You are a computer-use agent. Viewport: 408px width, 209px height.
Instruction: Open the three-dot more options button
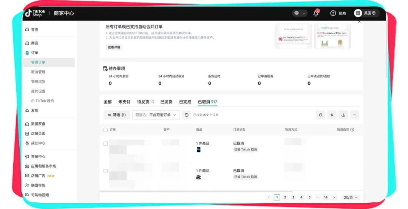coord(355,115)
